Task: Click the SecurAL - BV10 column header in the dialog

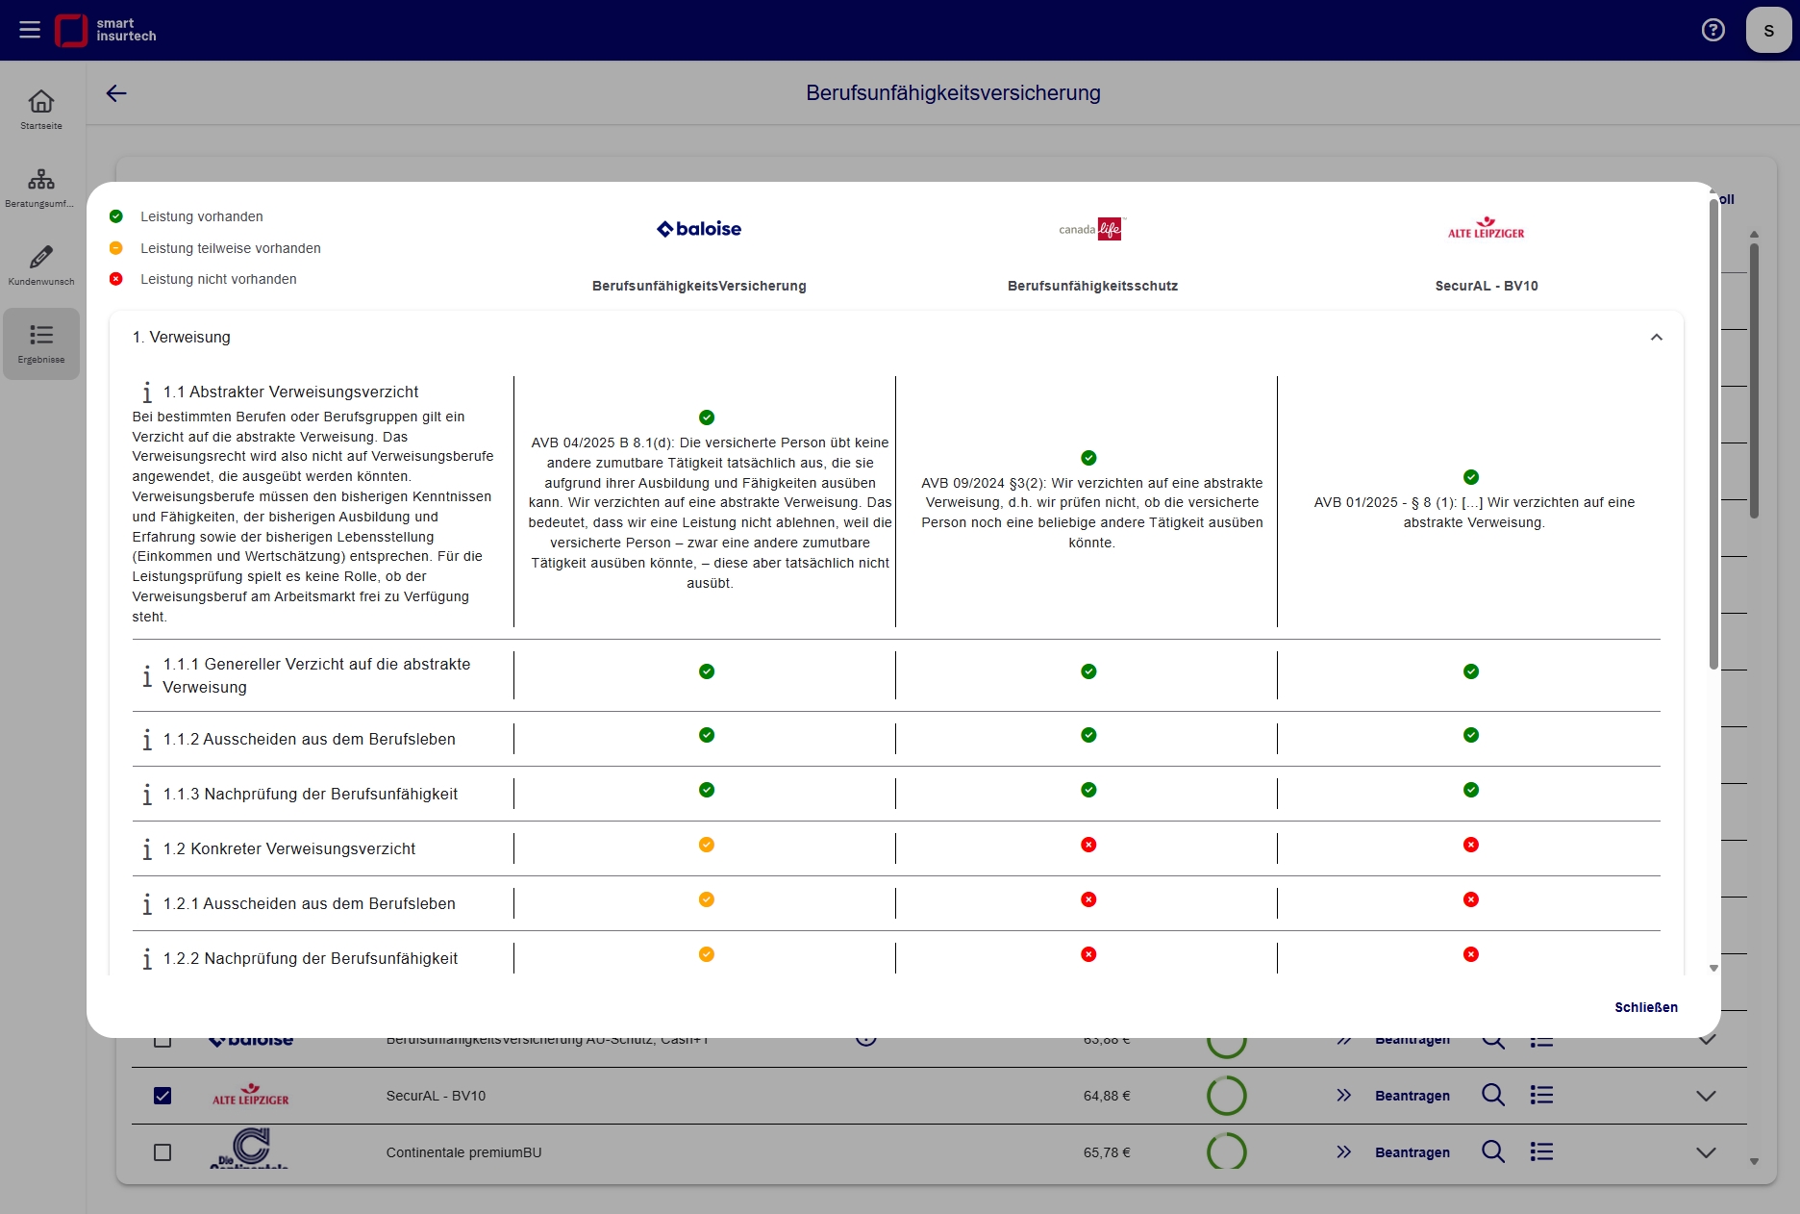Action: [x=1487, y=286]
